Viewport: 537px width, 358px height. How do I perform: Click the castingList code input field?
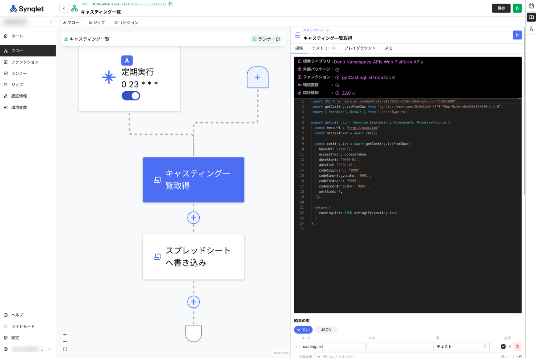[x=332, y=347]
